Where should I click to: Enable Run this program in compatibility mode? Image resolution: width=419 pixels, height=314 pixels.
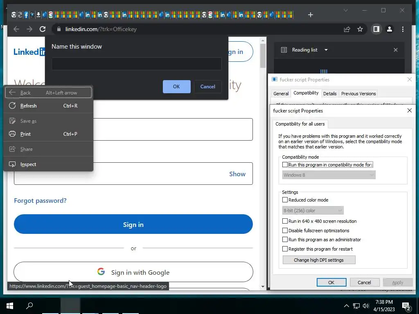pyautogui.click(x=285, y=165)
